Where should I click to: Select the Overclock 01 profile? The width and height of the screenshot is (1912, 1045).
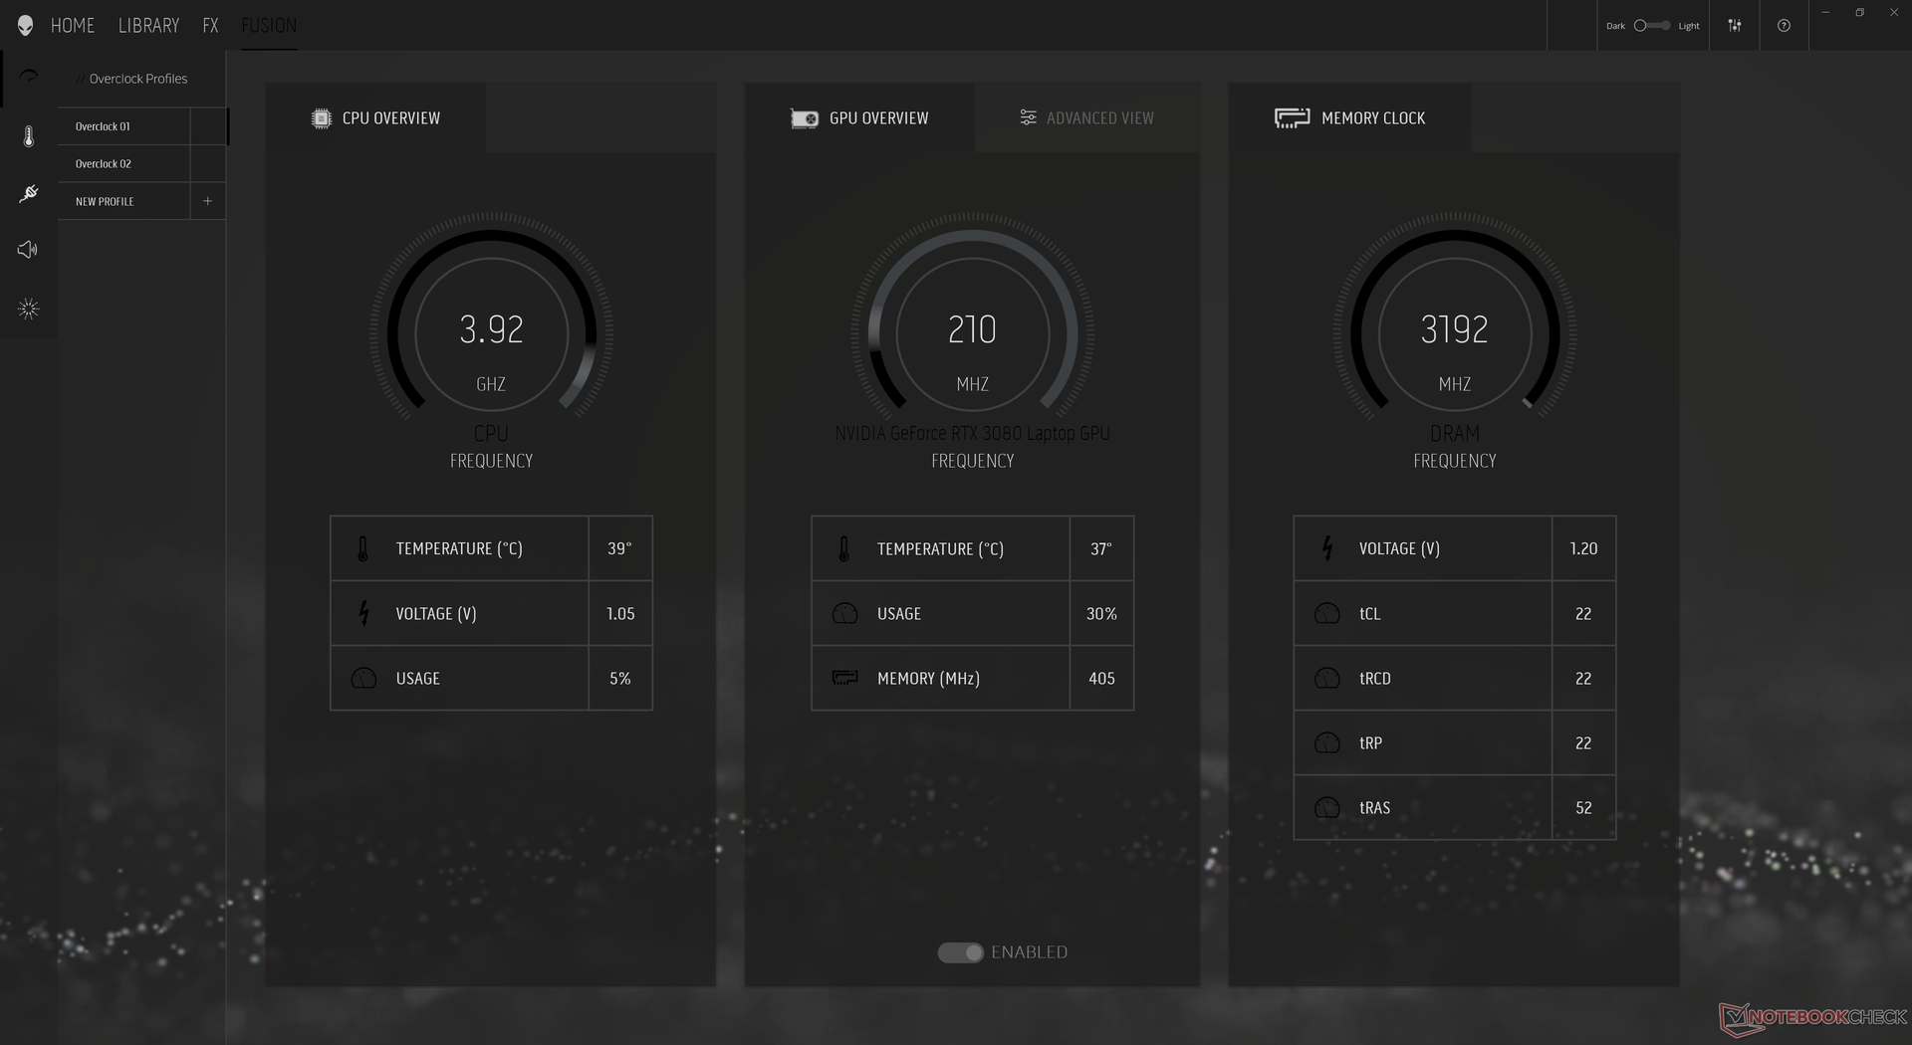(x=104, y=126)
